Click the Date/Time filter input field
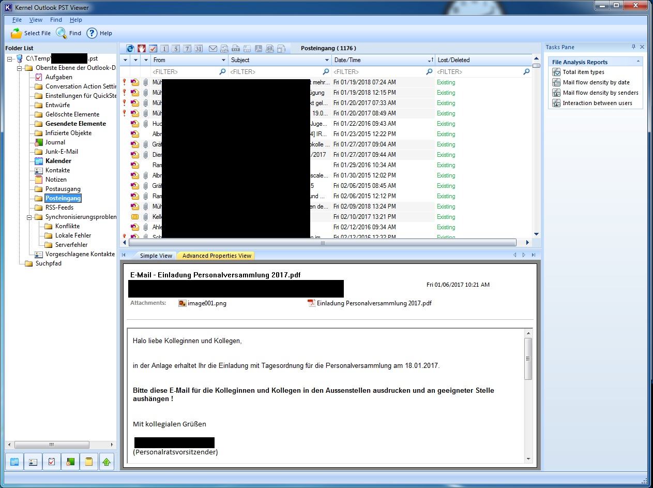This screenshot has width=653, height=488. pos(378,72)
